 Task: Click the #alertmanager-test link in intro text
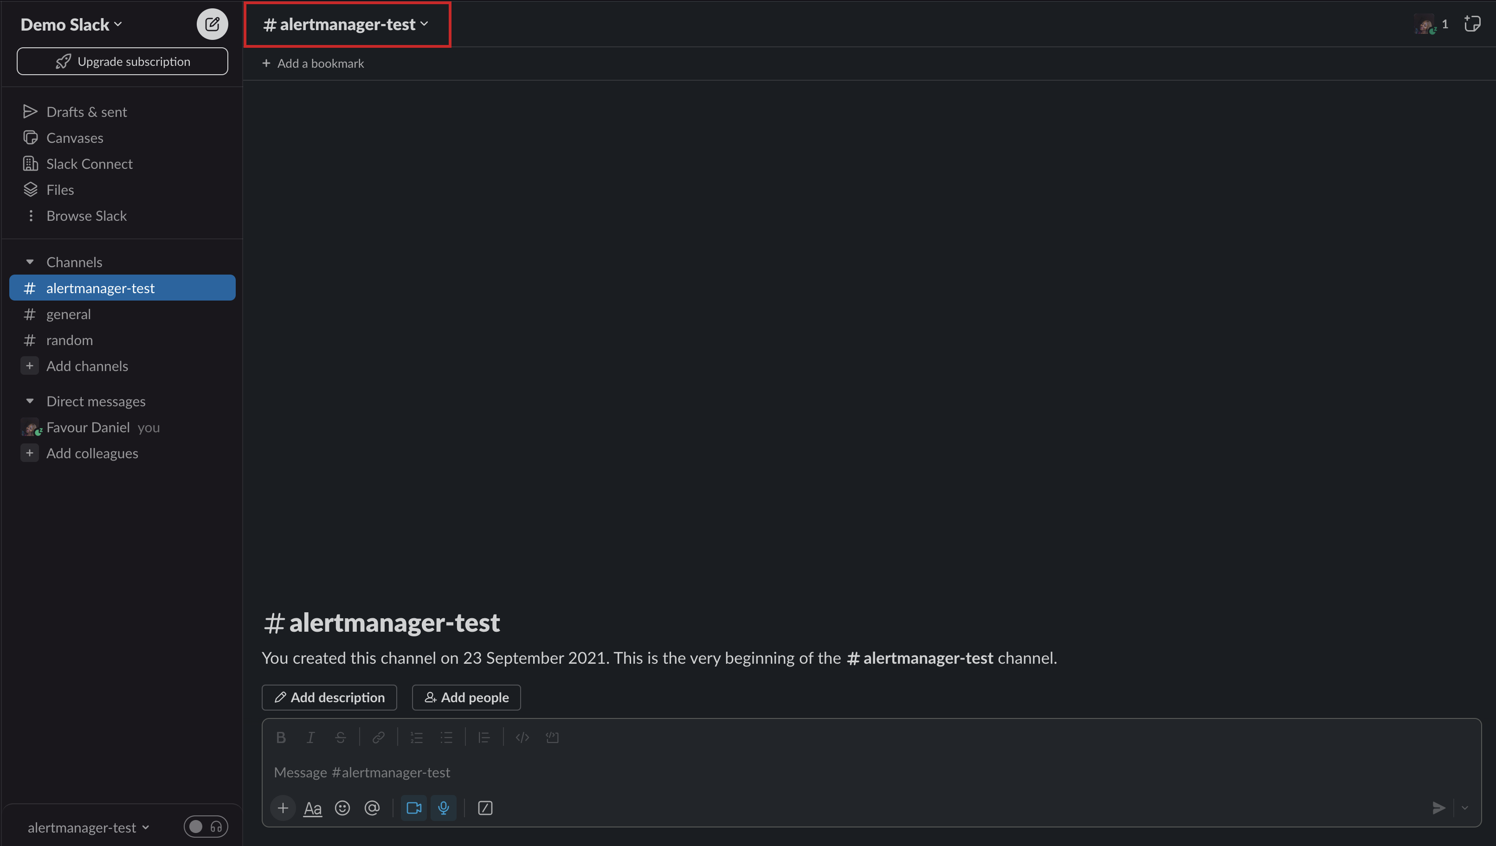point(920,658)
